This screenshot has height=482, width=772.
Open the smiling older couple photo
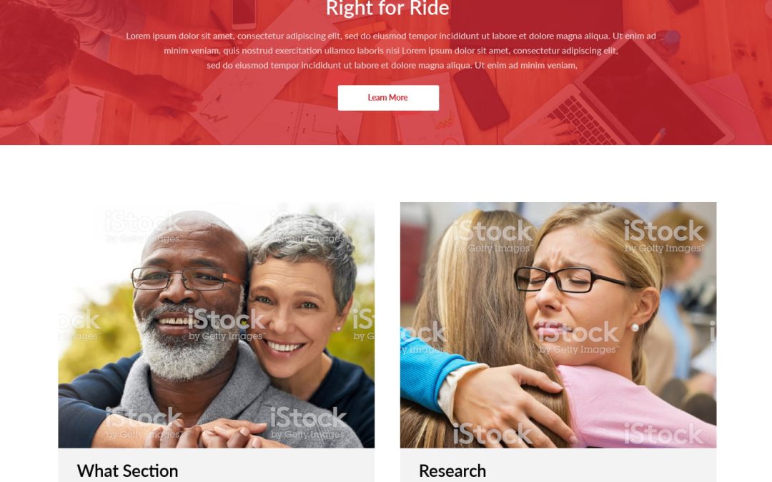216,325
